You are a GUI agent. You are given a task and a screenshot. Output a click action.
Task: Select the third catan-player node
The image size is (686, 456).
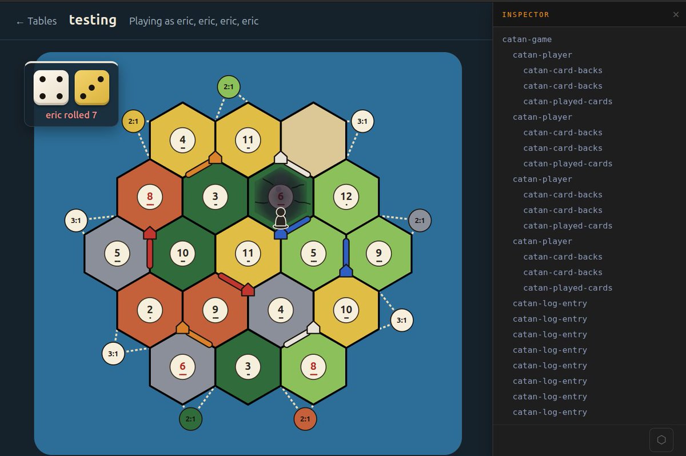[x=543, y=179]
